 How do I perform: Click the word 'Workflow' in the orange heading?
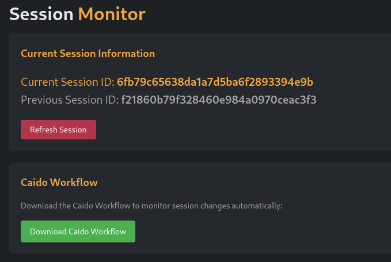click(74, 183)
